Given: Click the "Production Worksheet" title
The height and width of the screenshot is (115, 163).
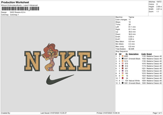Looking at the screenshot, I should tap(15, 2).
